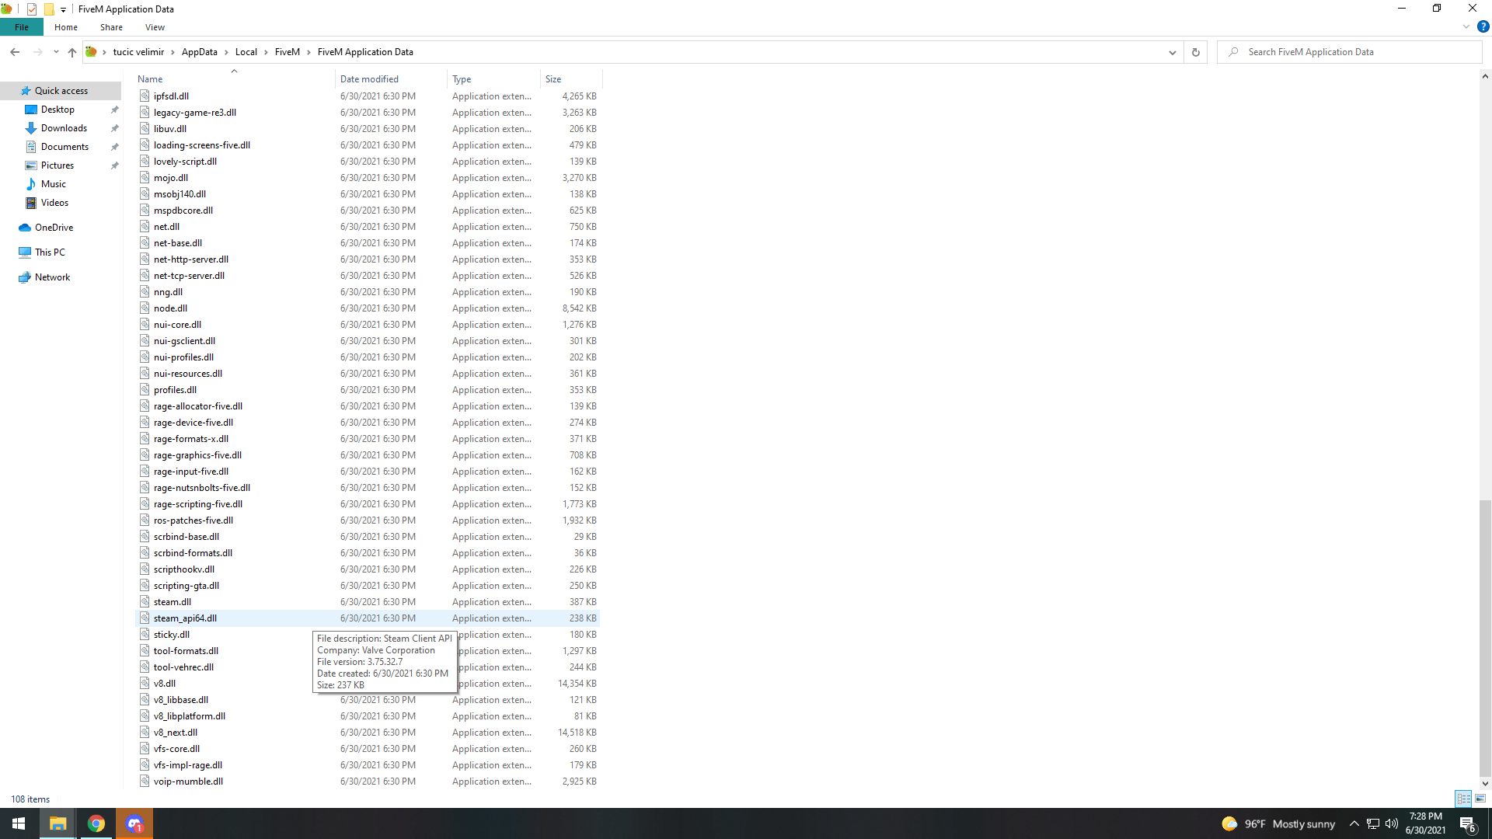Unpin Desktop from Quick access
Viewport: 1492px width, 839px height.
click(115, 110)
